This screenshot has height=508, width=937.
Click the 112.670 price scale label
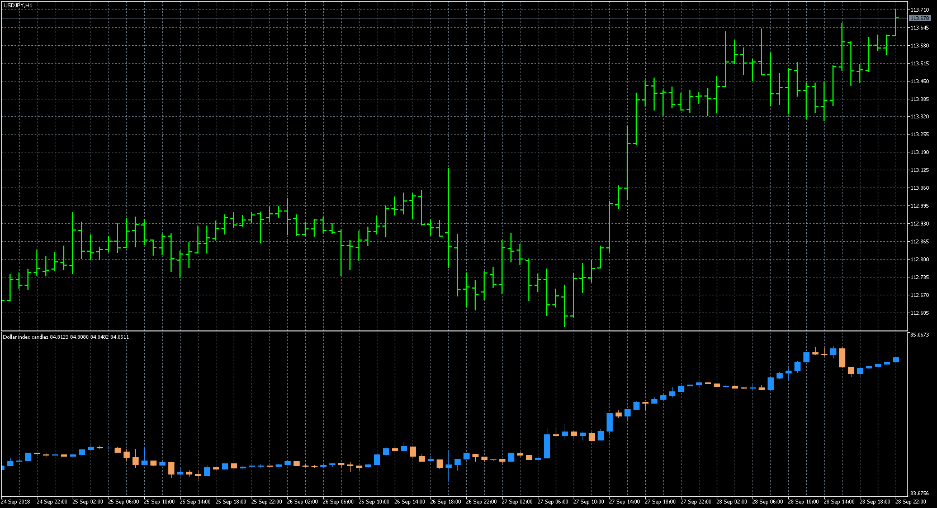pos(920,295)
